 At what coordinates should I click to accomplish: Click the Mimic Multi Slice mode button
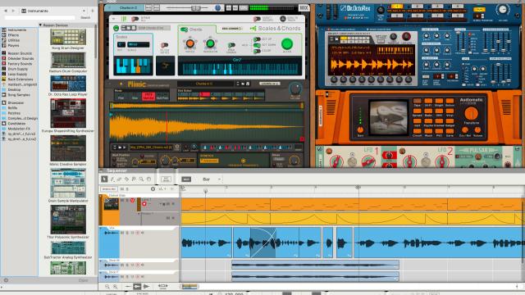coord(148,97)
